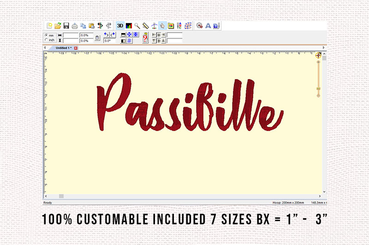Image resolution: width=369 pixels, height=245 pixels.
Task: Activate the pointer select tool
Action: click(x=162, y=26)
